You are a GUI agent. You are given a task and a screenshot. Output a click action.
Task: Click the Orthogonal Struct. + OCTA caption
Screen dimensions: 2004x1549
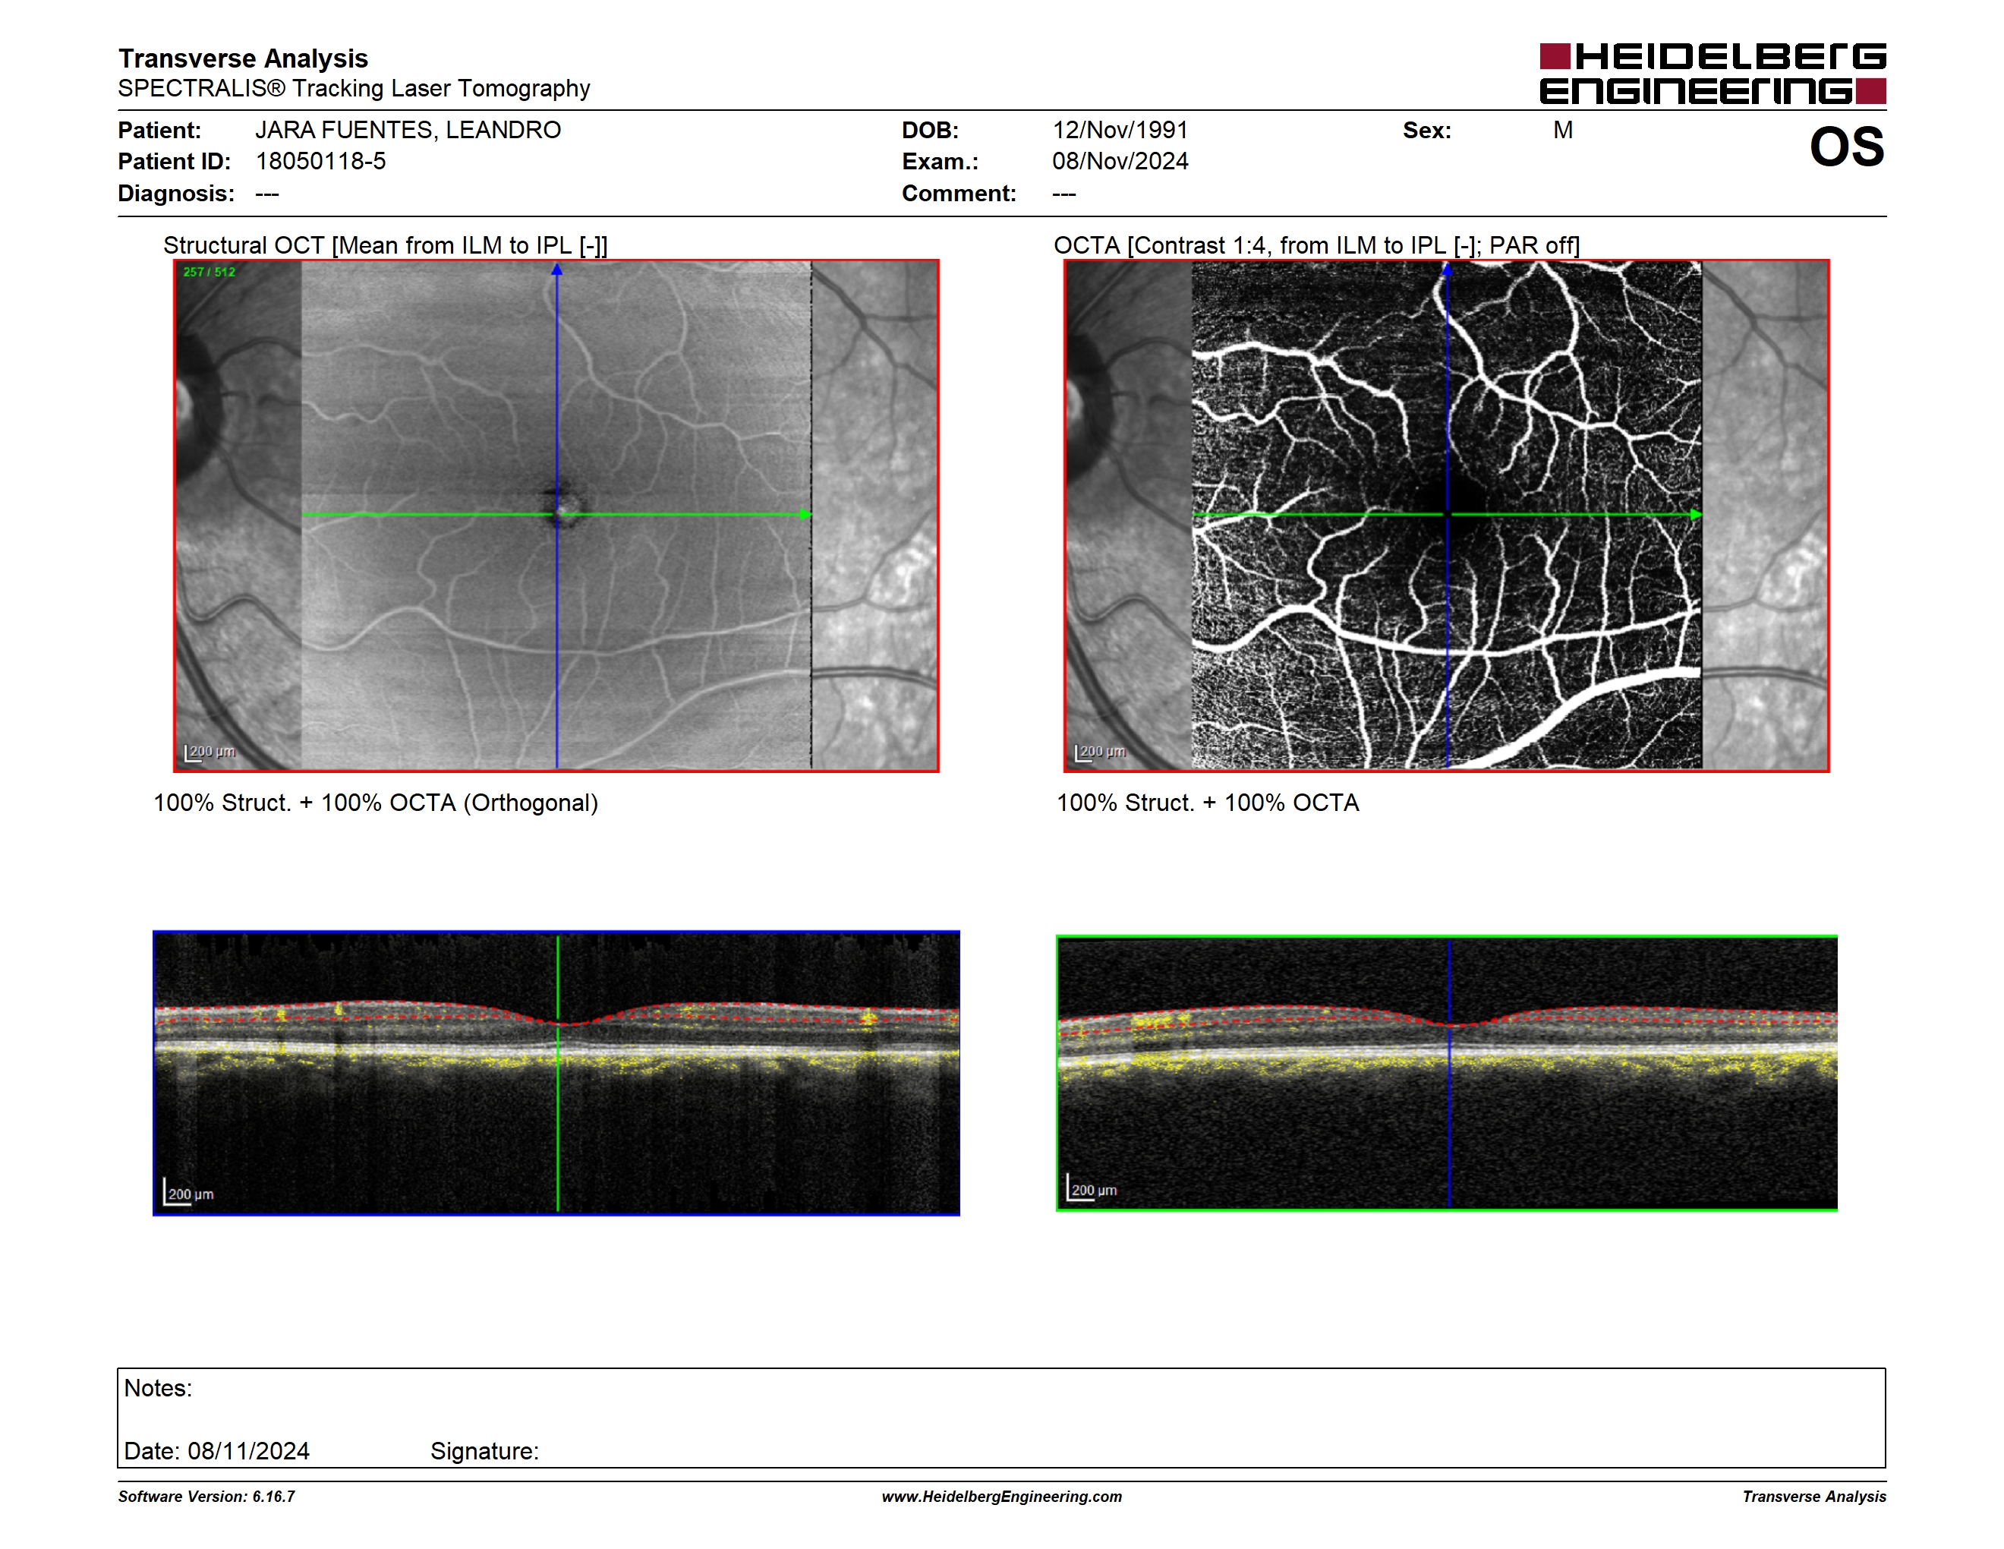(375, 803)
